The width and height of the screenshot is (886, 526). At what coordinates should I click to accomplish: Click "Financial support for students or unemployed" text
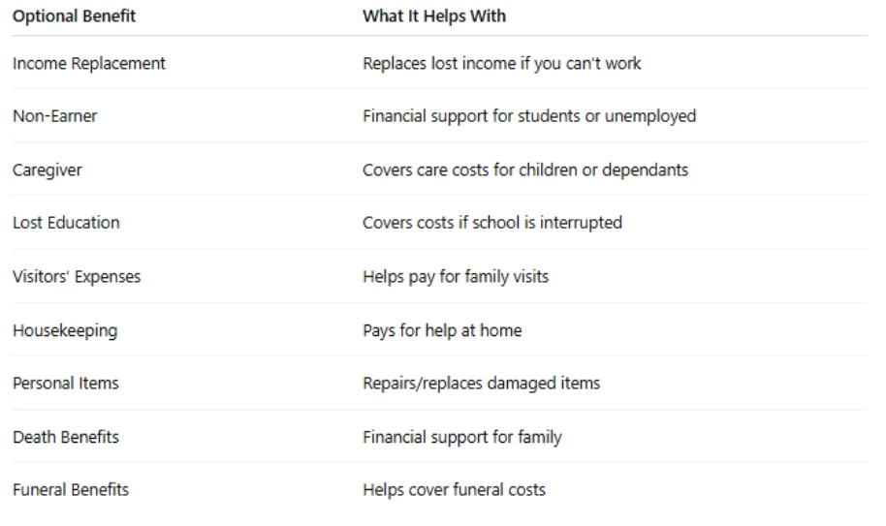[529, 116]
